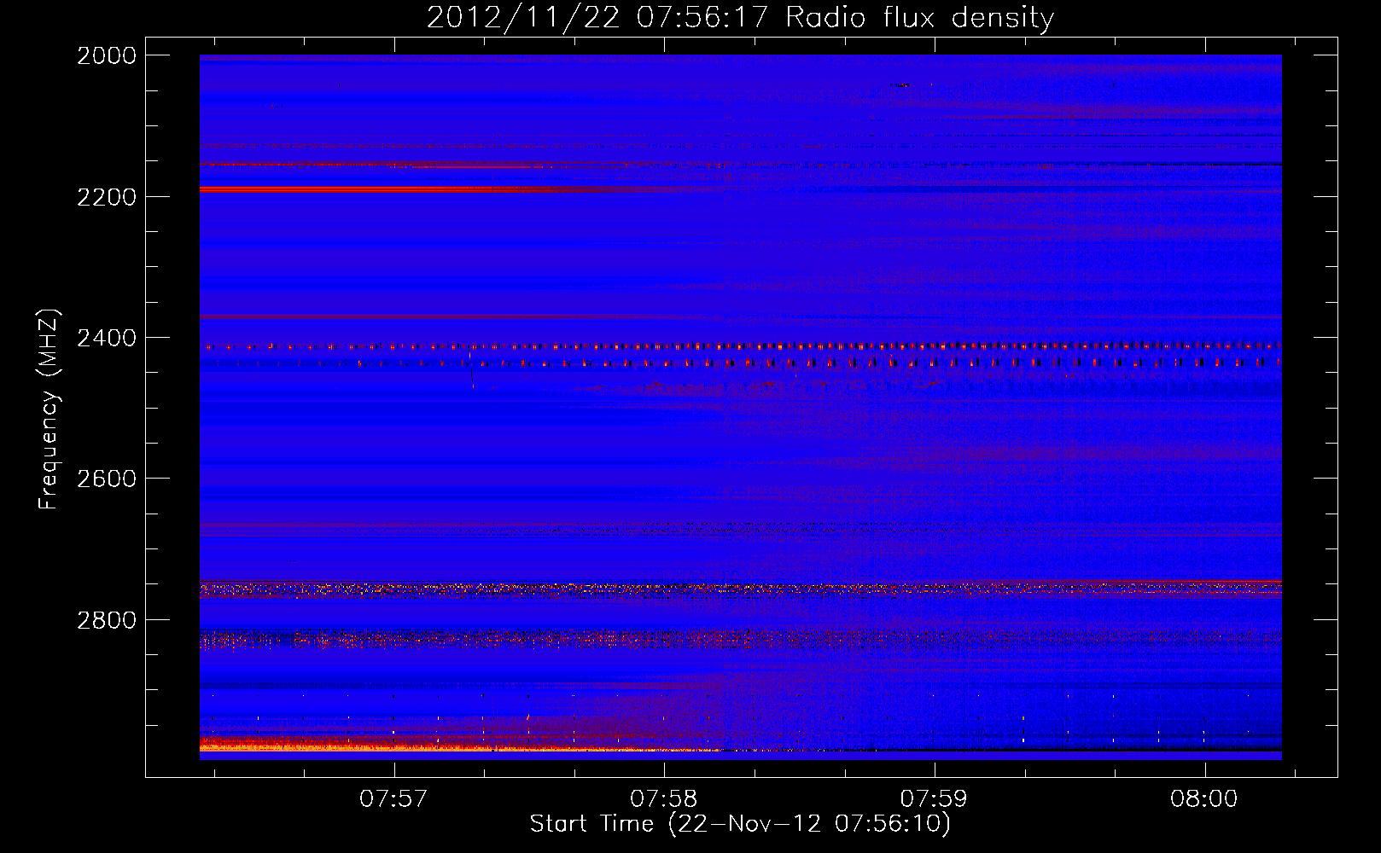The image size is (1381, 853).
Task: Click the 07:59 time tick label
Action: coord(935,799)
